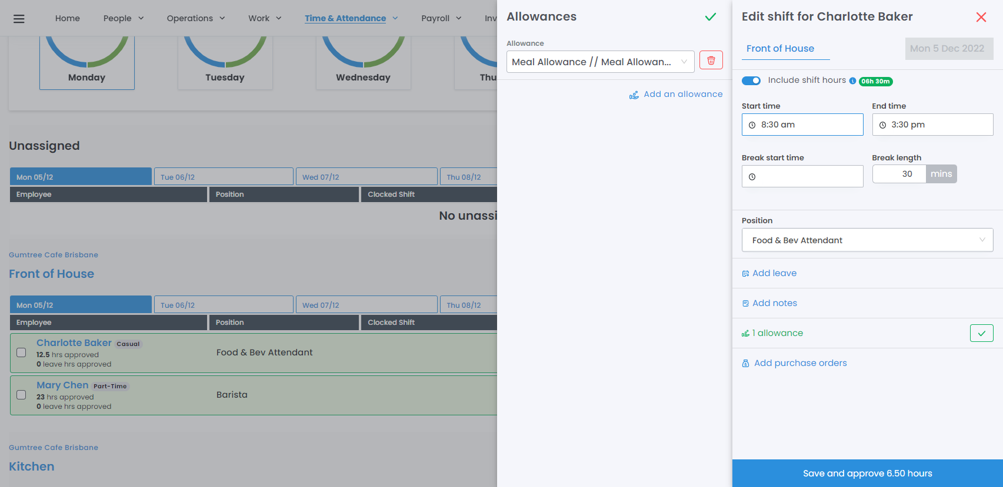Click the clock icon in End time
The width and height of the screenshot is (1003, 487).
tap(882, 125)
